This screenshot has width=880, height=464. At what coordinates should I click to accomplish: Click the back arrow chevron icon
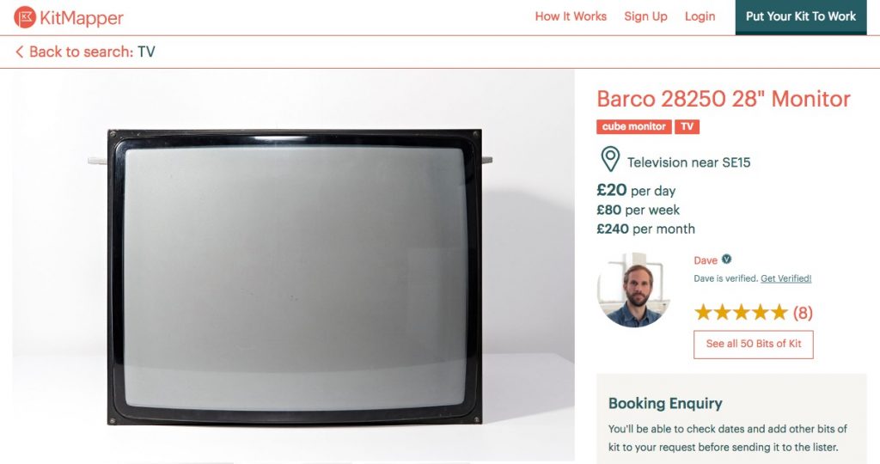coord(19,52)
